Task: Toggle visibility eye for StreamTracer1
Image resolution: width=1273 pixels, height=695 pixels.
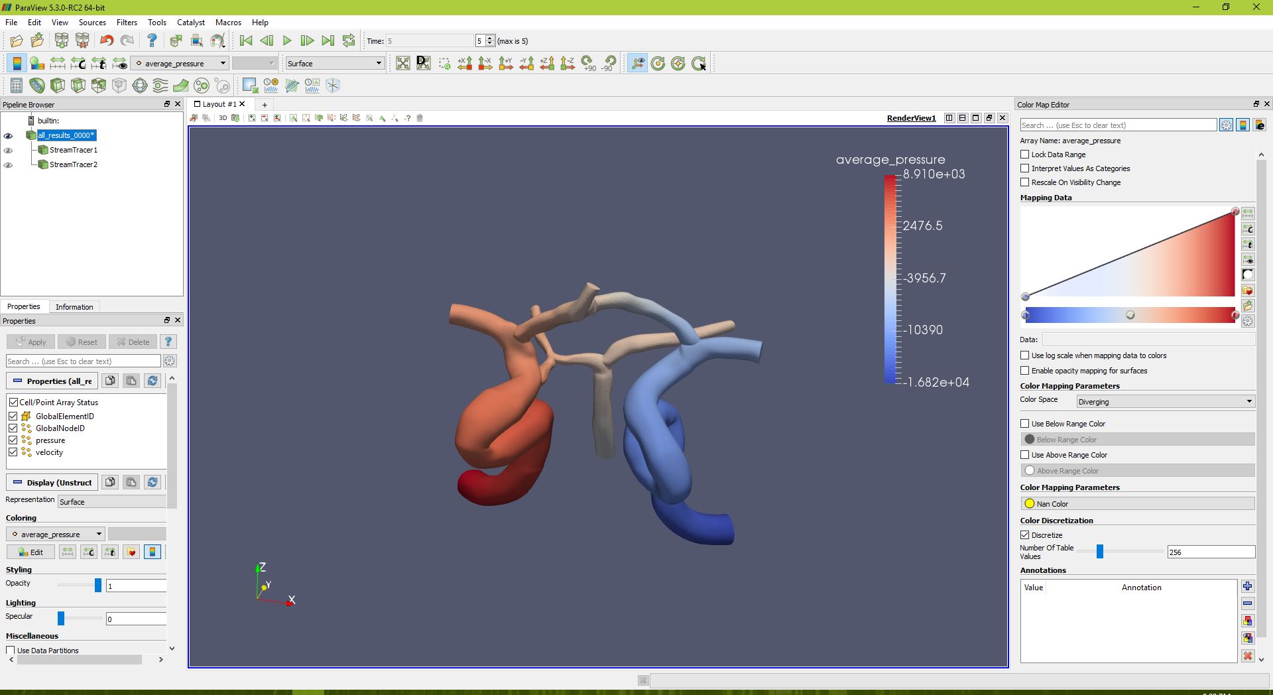Action: pos(8,151)
